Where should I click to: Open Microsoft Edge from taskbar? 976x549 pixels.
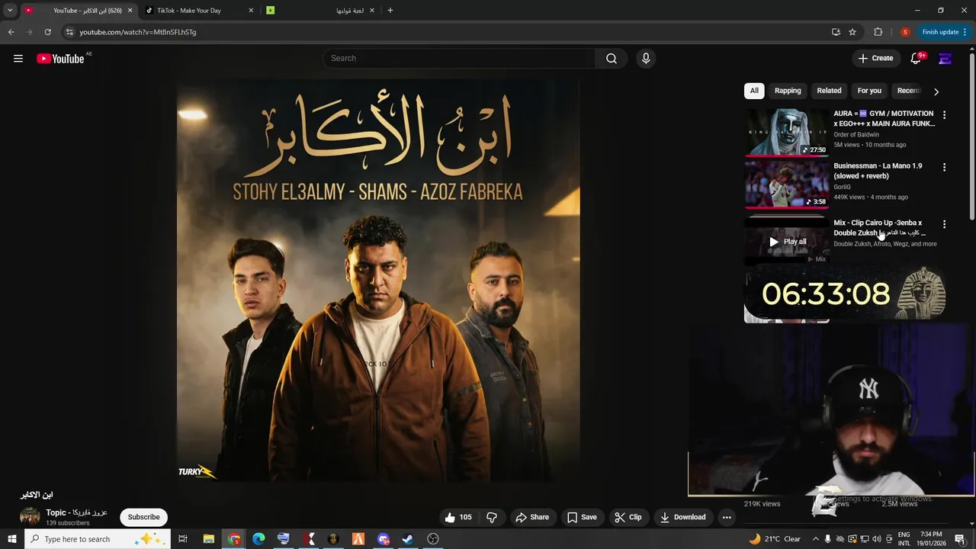[x=258, y=539]
